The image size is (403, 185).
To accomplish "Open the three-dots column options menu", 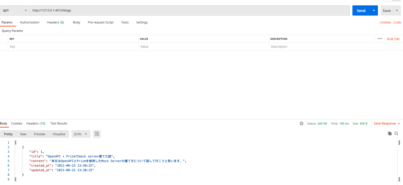I will pyautogui.click(x=379, y=39).
